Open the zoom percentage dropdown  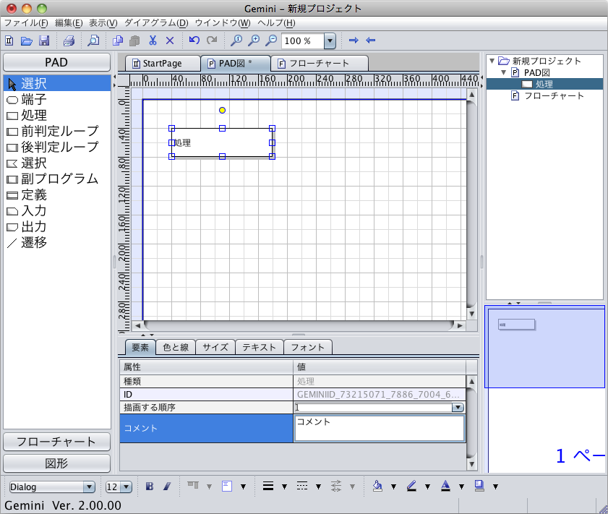click(330, 40)
